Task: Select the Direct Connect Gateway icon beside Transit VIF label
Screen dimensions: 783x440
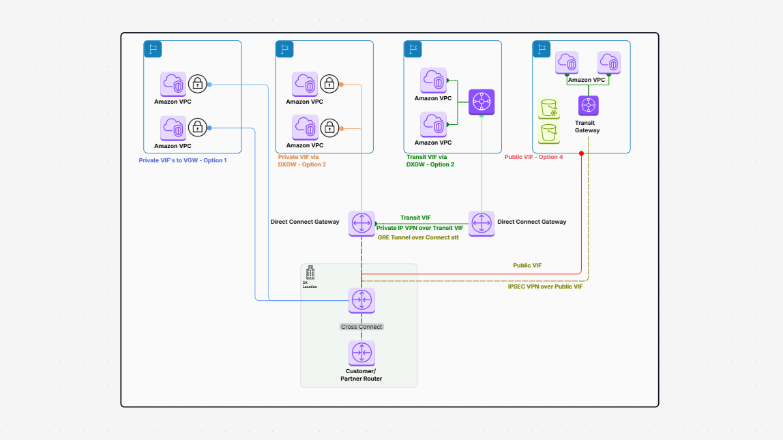Action: tap(482, 224)
